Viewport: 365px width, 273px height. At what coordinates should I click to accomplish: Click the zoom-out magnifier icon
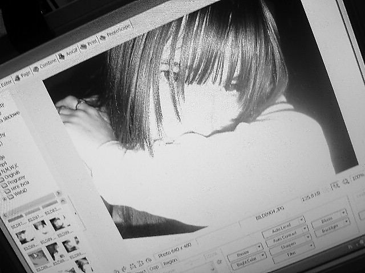pos(346,182)
